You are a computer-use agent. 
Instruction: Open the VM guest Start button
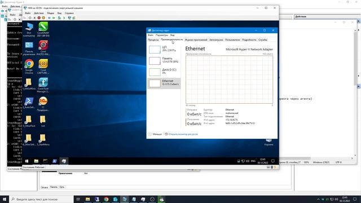tap(27, 161)
